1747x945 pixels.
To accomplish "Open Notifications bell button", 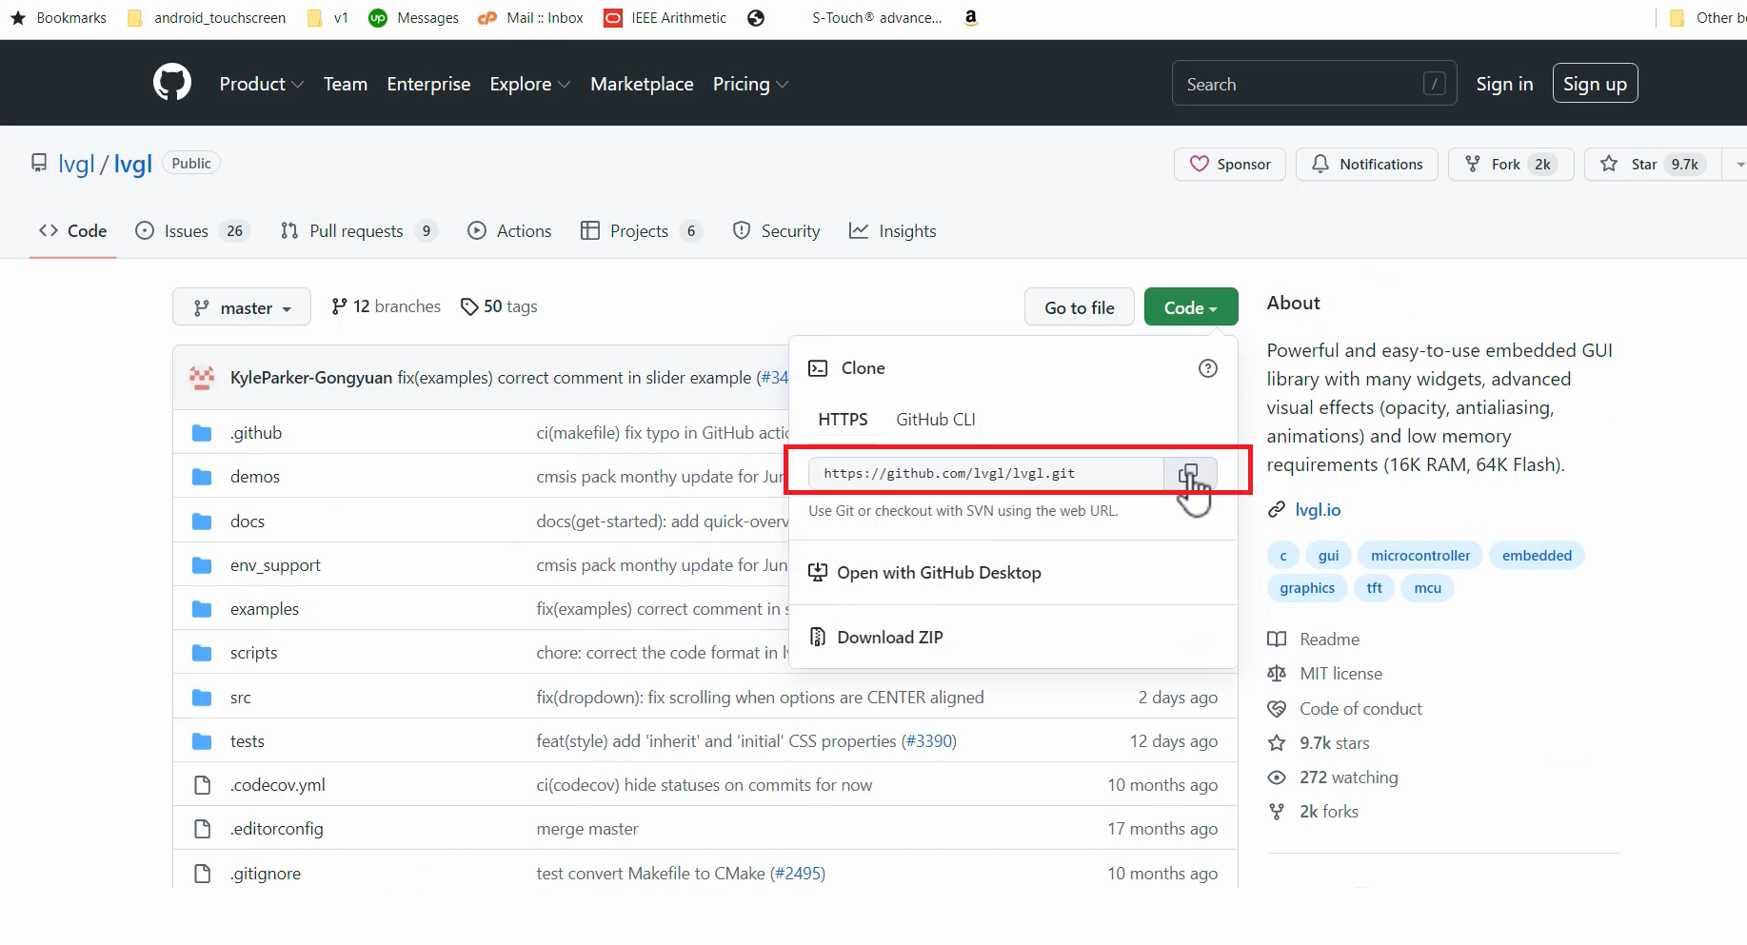I will click(x=1367, y=164).
